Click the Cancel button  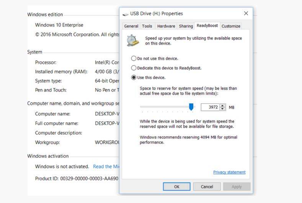point(207,187)
